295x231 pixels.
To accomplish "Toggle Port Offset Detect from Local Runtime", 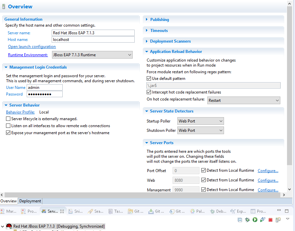I will point(203,170).
